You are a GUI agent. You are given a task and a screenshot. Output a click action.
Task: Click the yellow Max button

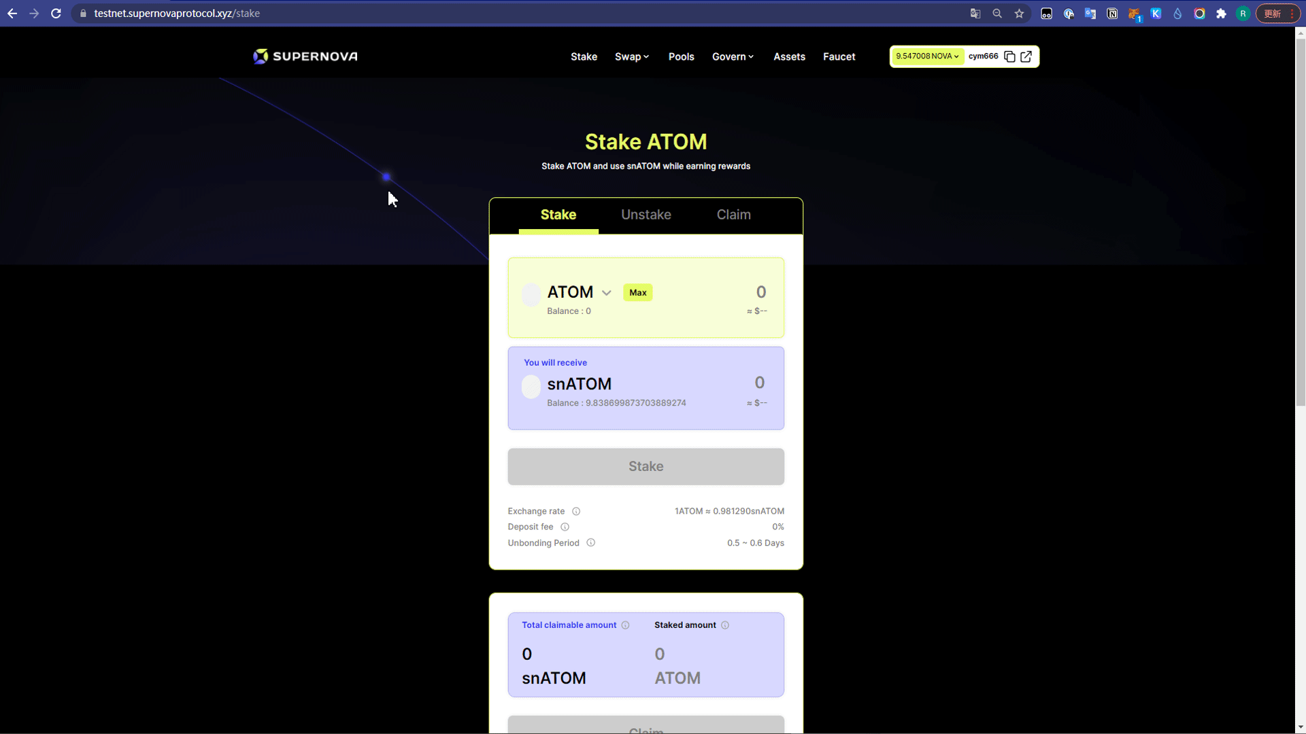(637, 293)
